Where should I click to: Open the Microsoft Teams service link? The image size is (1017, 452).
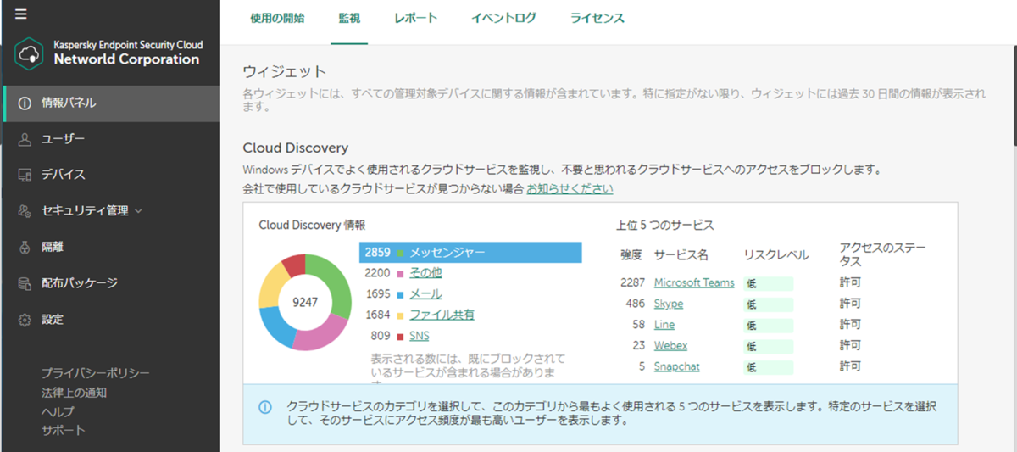point(694,282)
